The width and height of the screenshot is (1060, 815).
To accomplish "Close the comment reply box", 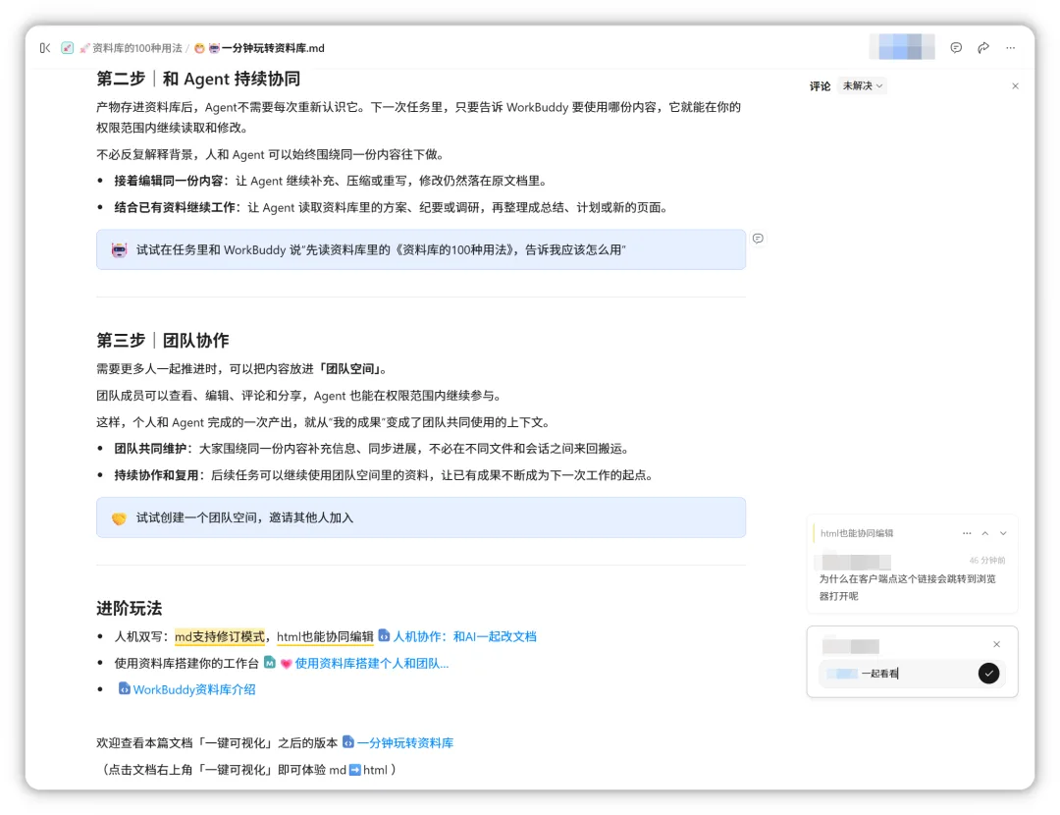I will (x=996, y=644).
